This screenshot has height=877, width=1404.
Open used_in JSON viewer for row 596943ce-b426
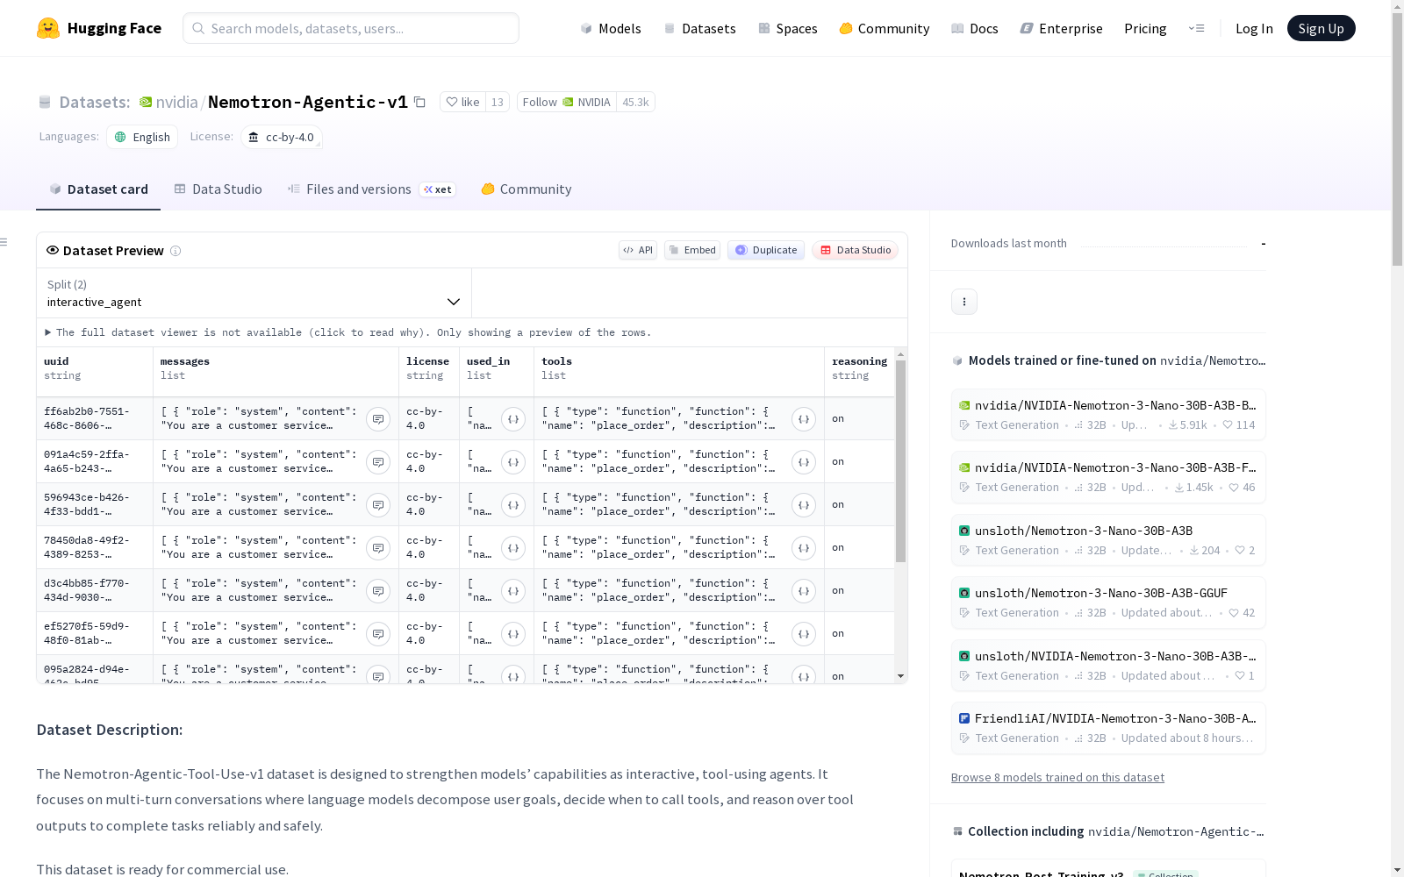[x=513, y=505]
